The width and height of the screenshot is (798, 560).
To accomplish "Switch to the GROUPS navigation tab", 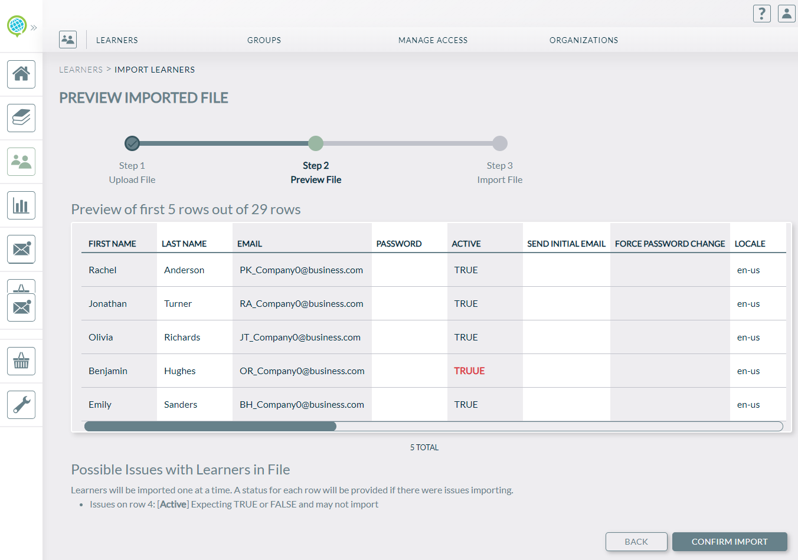I will [x=264, y=40].
